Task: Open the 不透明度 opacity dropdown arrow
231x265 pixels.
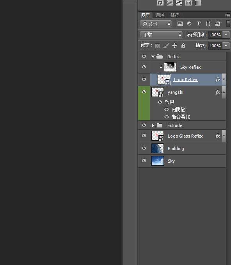Action: click(x=226, y=35)
